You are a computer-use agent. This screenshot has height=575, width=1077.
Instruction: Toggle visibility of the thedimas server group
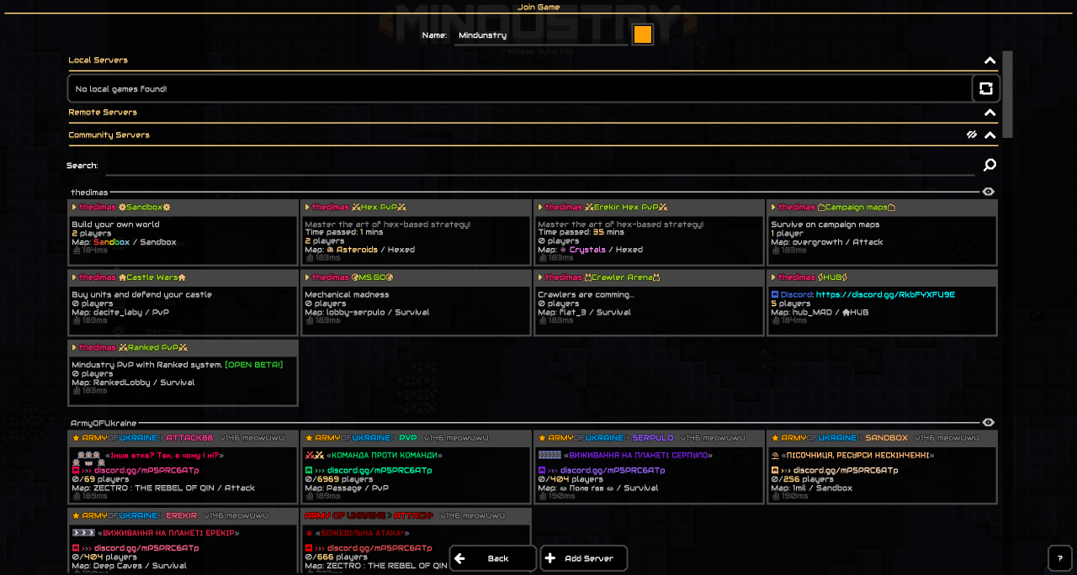tap(988, 191)
